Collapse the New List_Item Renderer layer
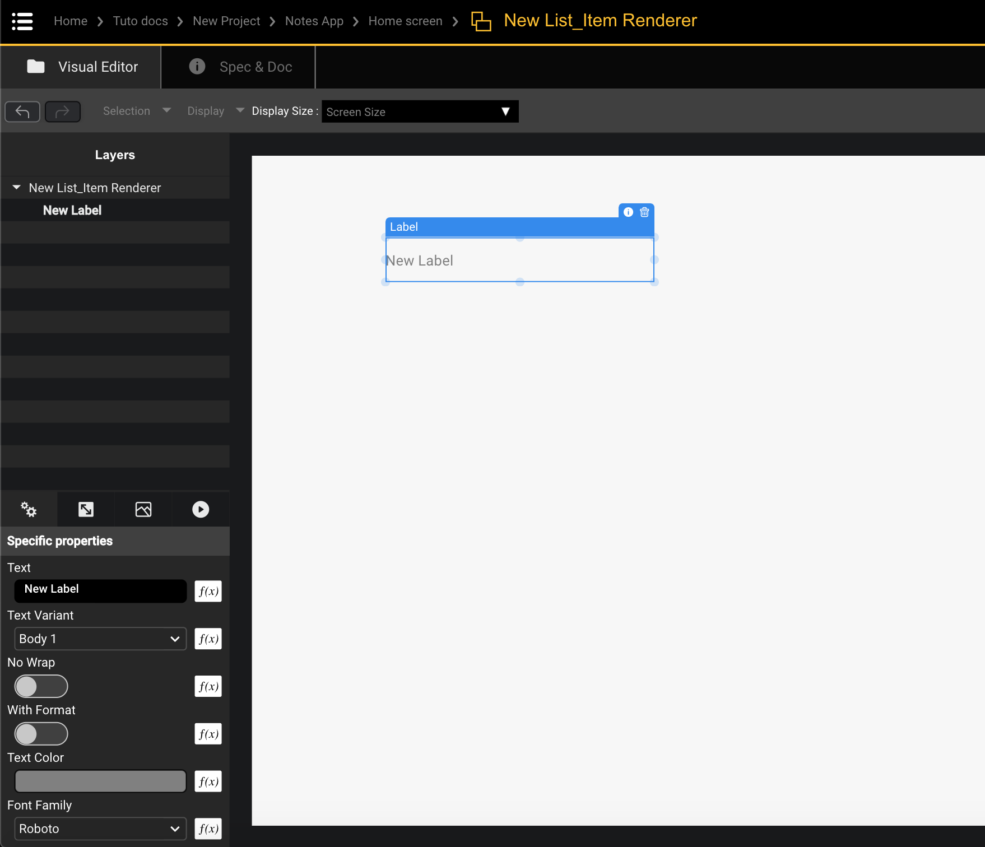Viewport: 985px width, 847px height. (16, 188)
